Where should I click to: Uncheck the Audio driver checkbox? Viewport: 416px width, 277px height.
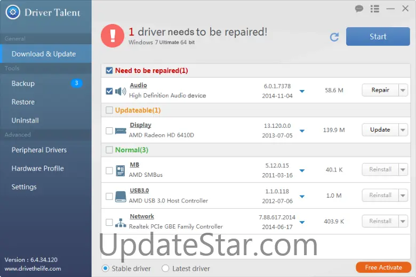[x=109, y=91]
